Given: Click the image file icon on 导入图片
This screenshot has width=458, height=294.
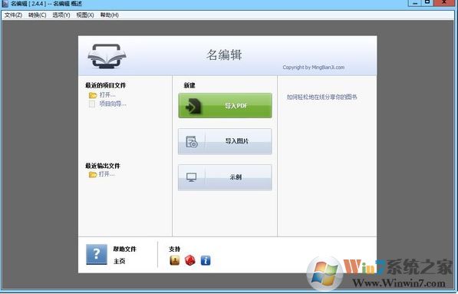Looking at the screenshot, I should click(x=192, y=142).
